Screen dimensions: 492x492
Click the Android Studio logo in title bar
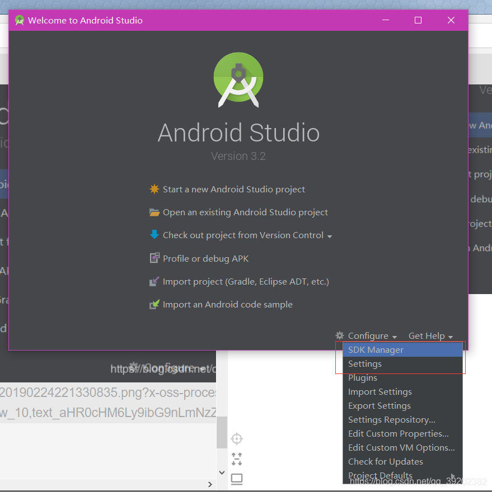pos(20,20)
